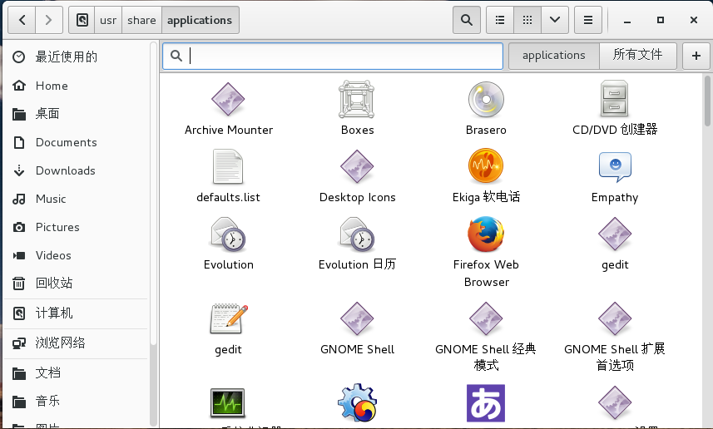The width and height of the screenshot is (713, 429).
Task: Select the gear with Korean flag icon
Action: (x=358, y=402)
